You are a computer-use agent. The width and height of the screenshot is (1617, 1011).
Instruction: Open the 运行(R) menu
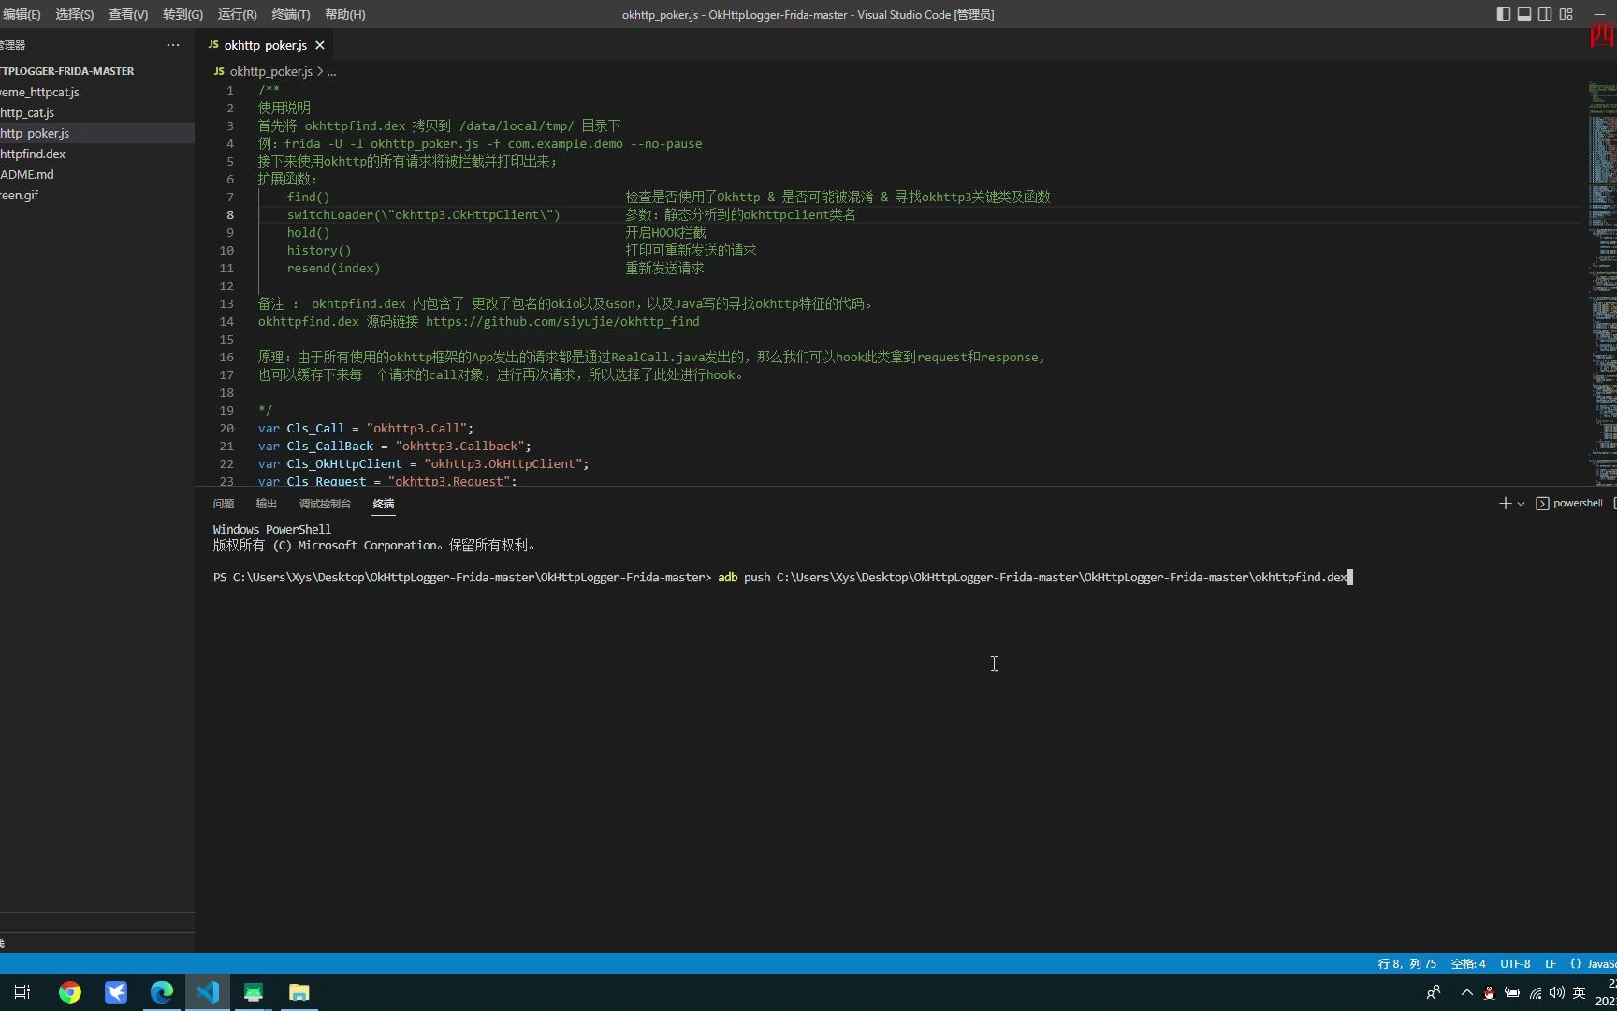tap(238, 14)
